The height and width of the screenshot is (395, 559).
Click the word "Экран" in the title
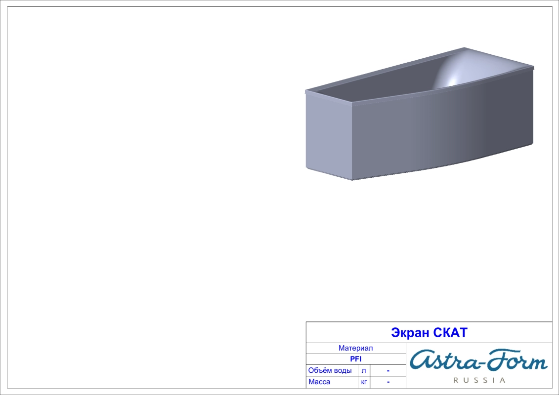click(x=410, y=333)
